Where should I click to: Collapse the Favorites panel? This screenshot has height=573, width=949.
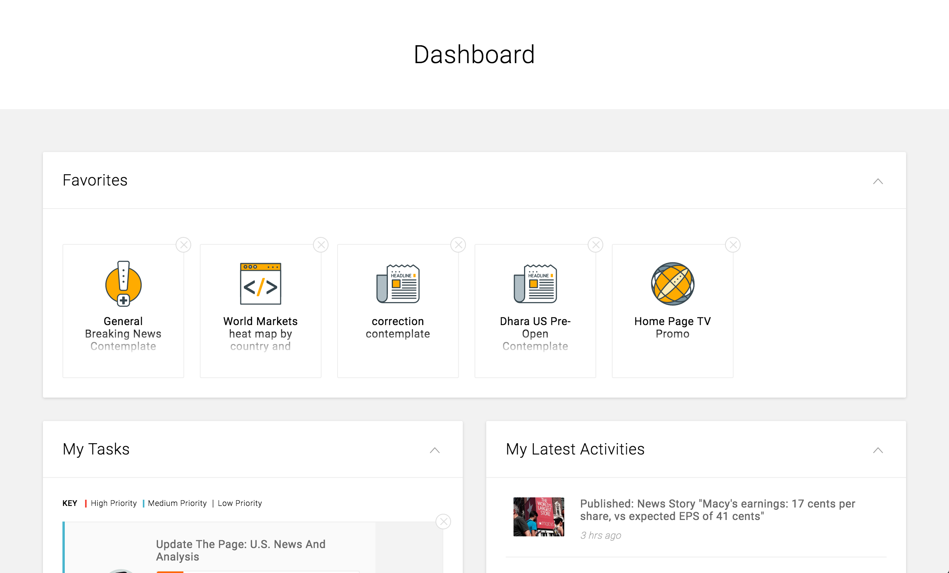click(x=878, y=181)
